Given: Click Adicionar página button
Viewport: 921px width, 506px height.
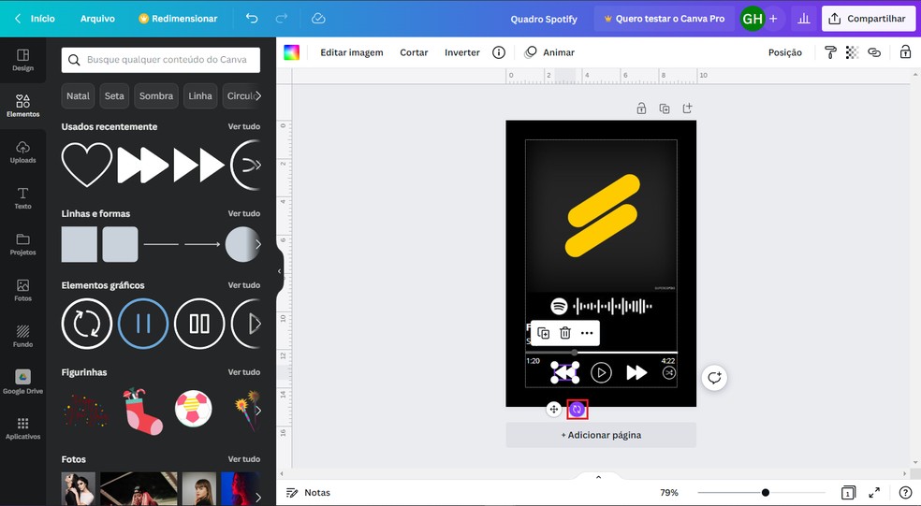Looking at the screenshot, I should pos(601,435).
